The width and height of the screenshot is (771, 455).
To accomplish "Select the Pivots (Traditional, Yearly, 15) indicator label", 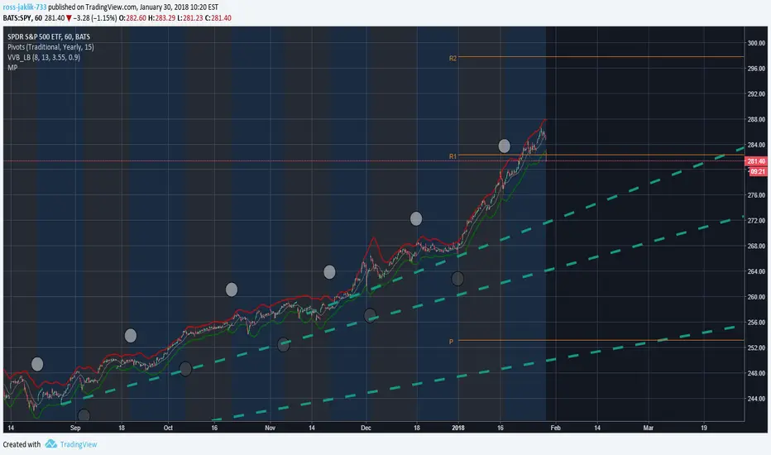I will [x=50, y=47].
